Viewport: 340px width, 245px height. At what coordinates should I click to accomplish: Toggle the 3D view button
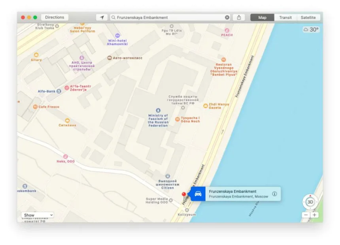310,202
